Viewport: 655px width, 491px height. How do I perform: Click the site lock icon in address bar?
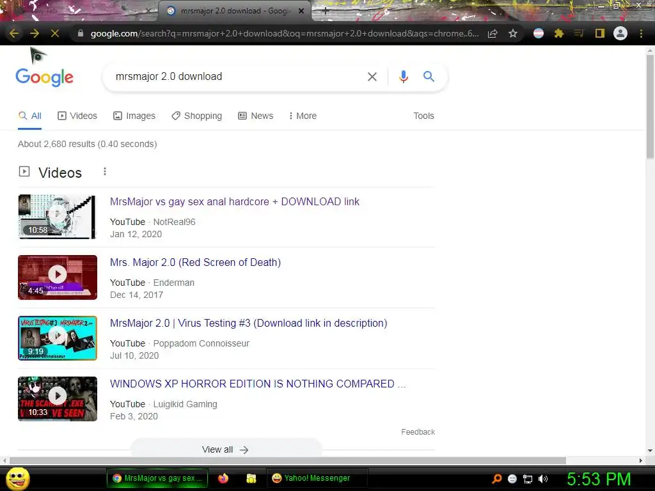click(81, 33)
